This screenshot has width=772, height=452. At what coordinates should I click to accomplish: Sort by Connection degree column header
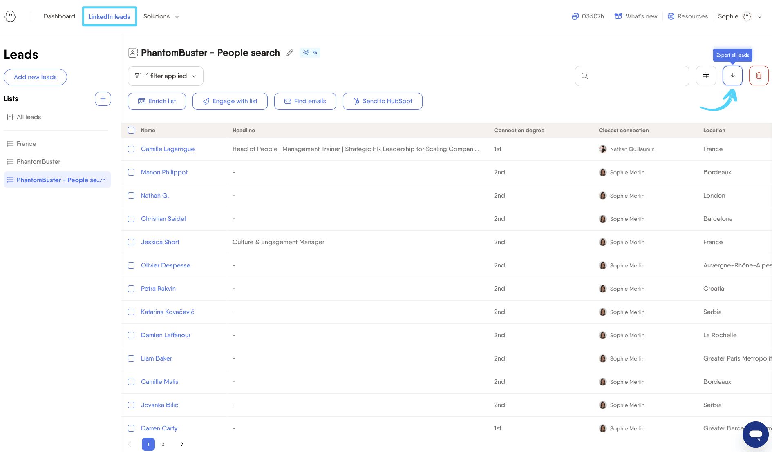pos(519,130)
